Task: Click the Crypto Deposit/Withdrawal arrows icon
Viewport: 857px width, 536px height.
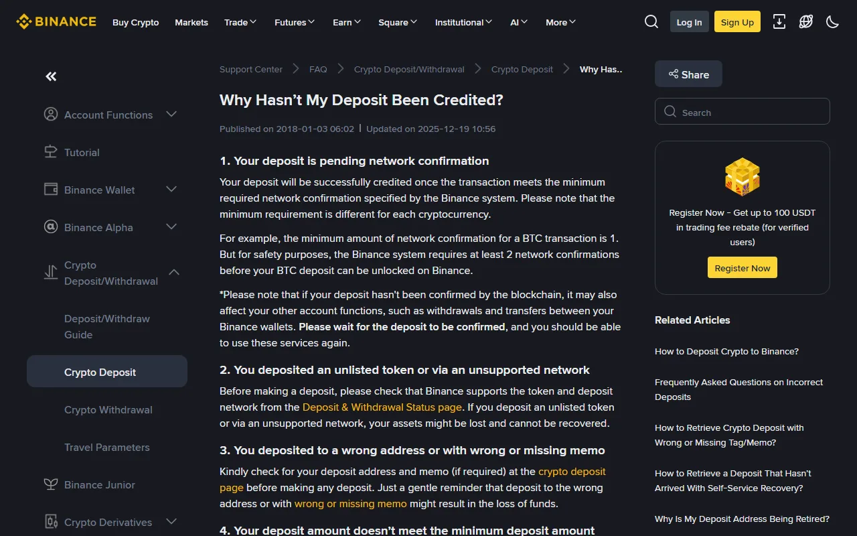Action: point(51,273)
